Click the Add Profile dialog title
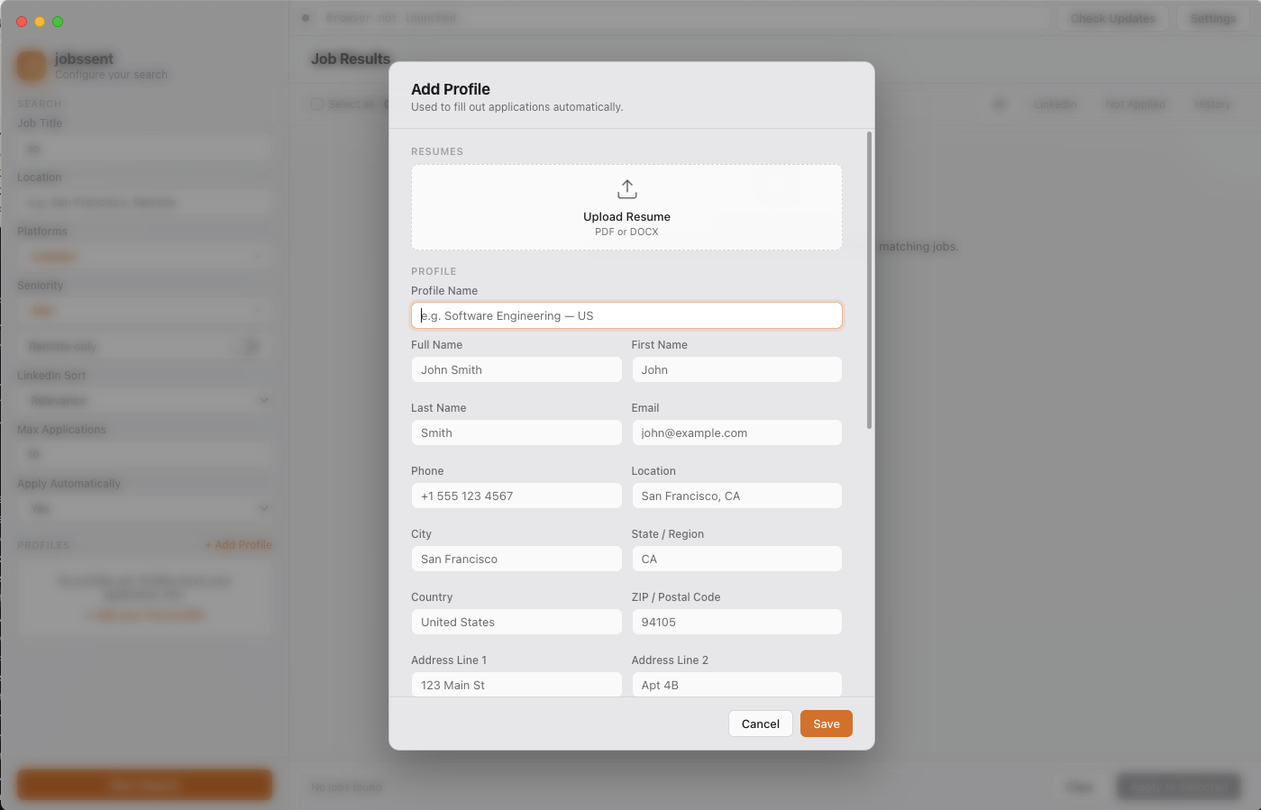This screenshot has height=810, width=1261. click(451, 89)
